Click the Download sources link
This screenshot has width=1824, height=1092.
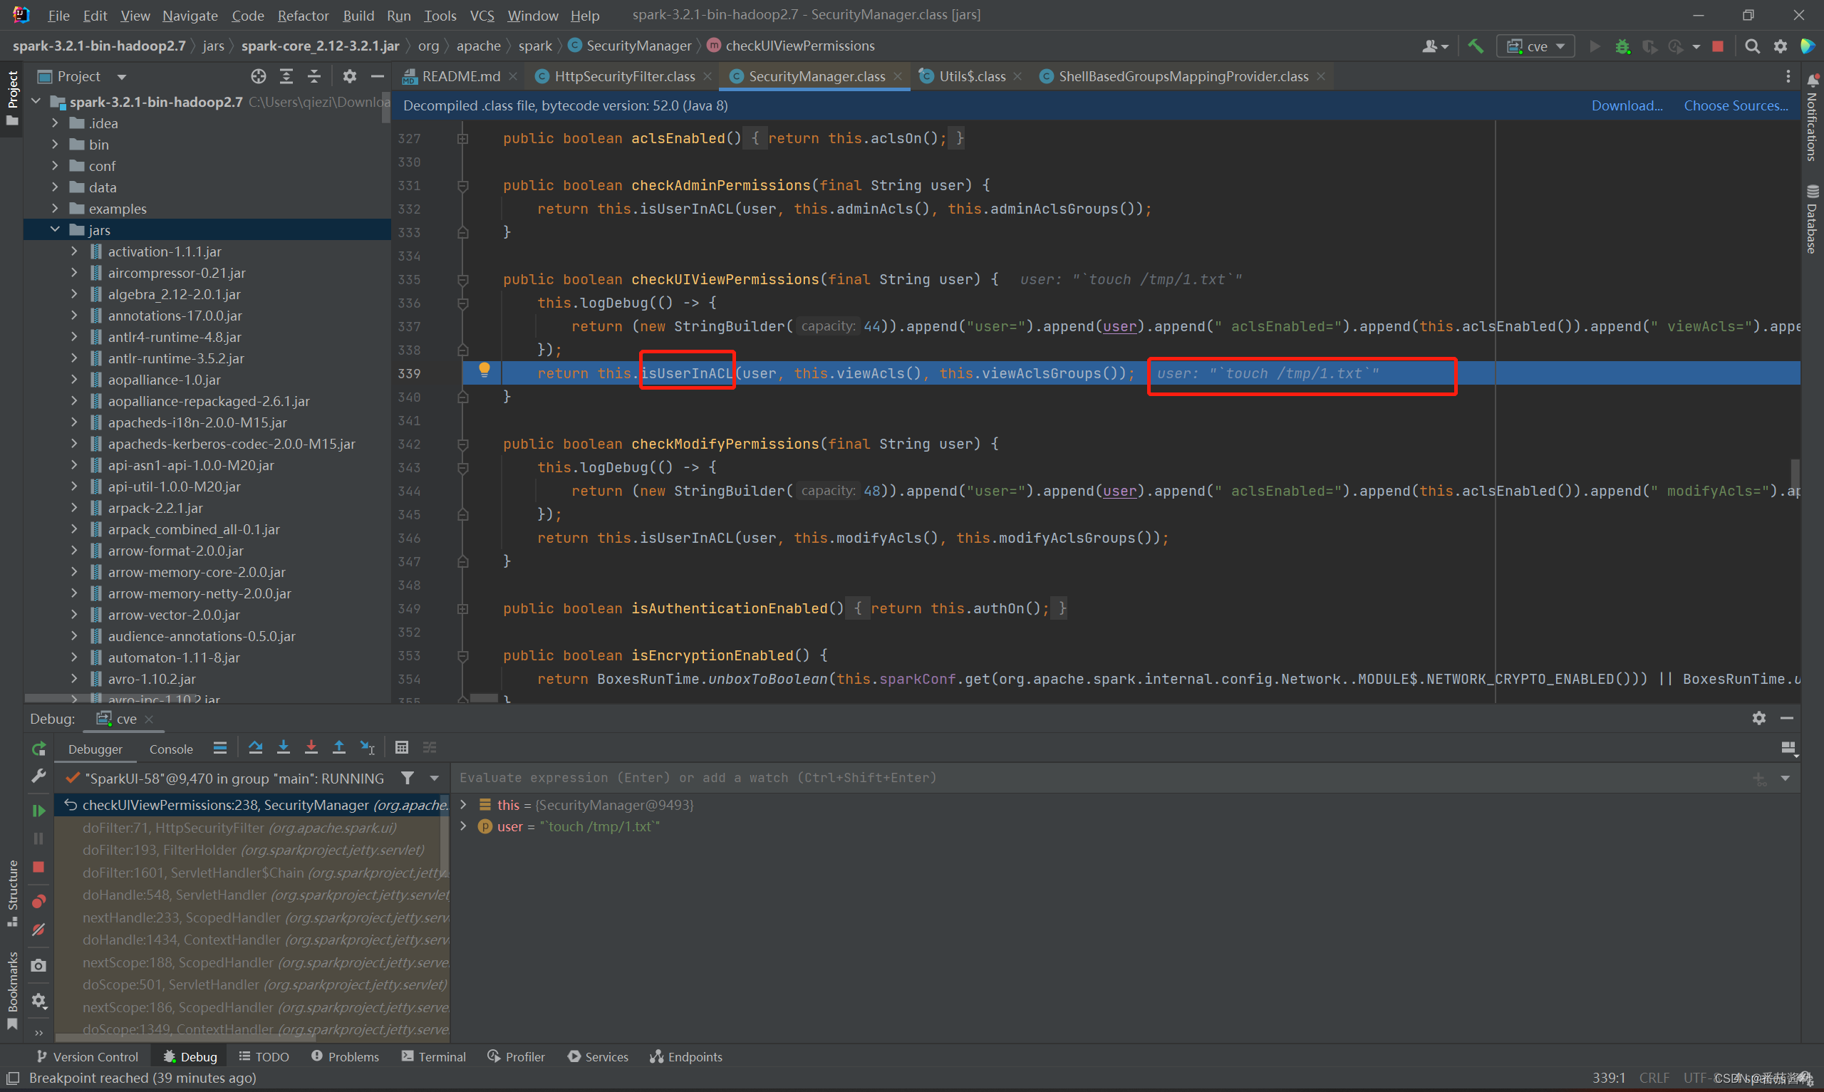click(1626, 105)
